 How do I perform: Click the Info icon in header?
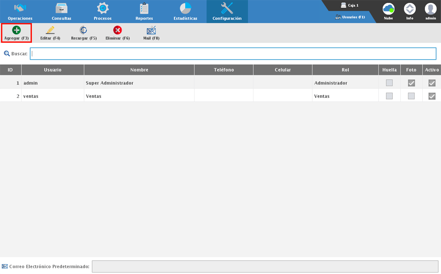coord(410,9)
